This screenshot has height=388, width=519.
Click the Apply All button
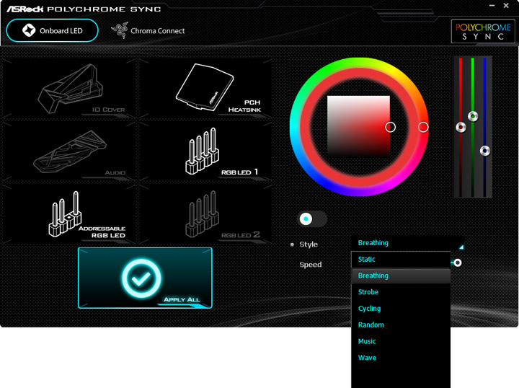click(145, 278)
